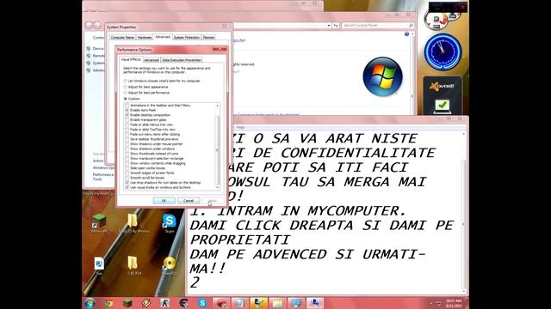Open the Skype desktop shortcut

coord(169,223)
